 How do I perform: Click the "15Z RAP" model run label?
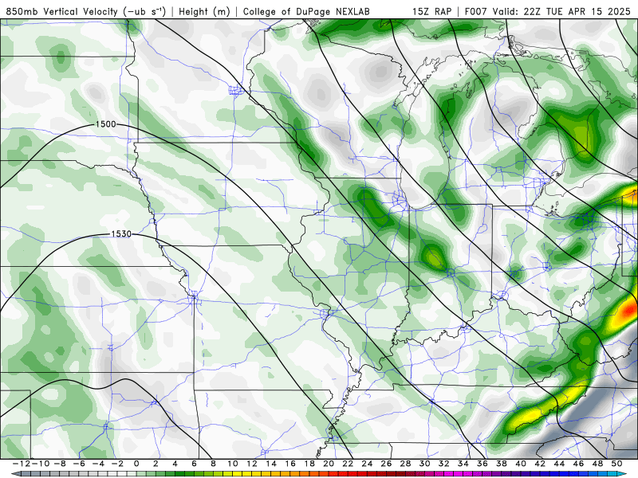pos(431,11)
